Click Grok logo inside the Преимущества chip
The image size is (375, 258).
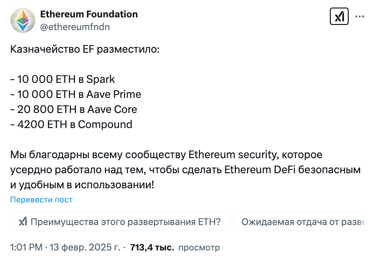(x=23, y=222)
